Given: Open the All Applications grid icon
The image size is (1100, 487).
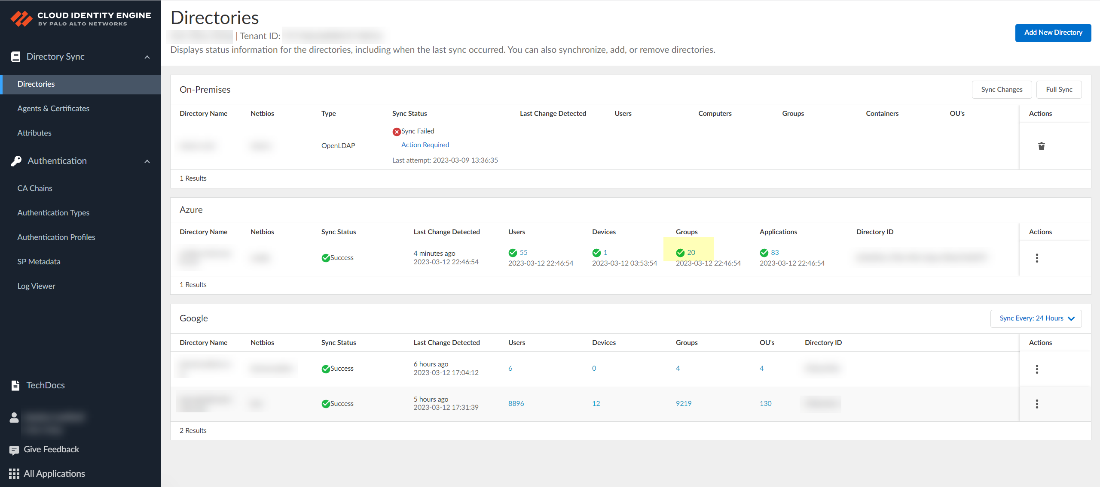Looking at the screenshot, I should pos(14,474).
